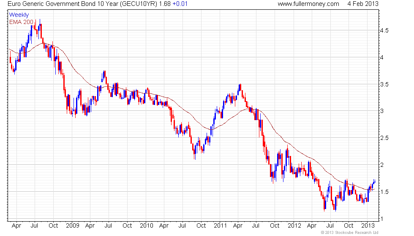The height and width of the screenshot is (236, 414).
Task: Click the 4 y-axis label
Action: pos(382,57)
